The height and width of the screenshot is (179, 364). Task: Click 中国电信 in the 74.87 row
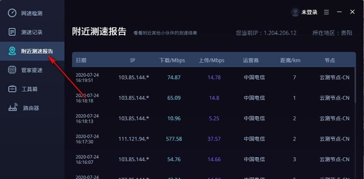(x=254, y=77)
